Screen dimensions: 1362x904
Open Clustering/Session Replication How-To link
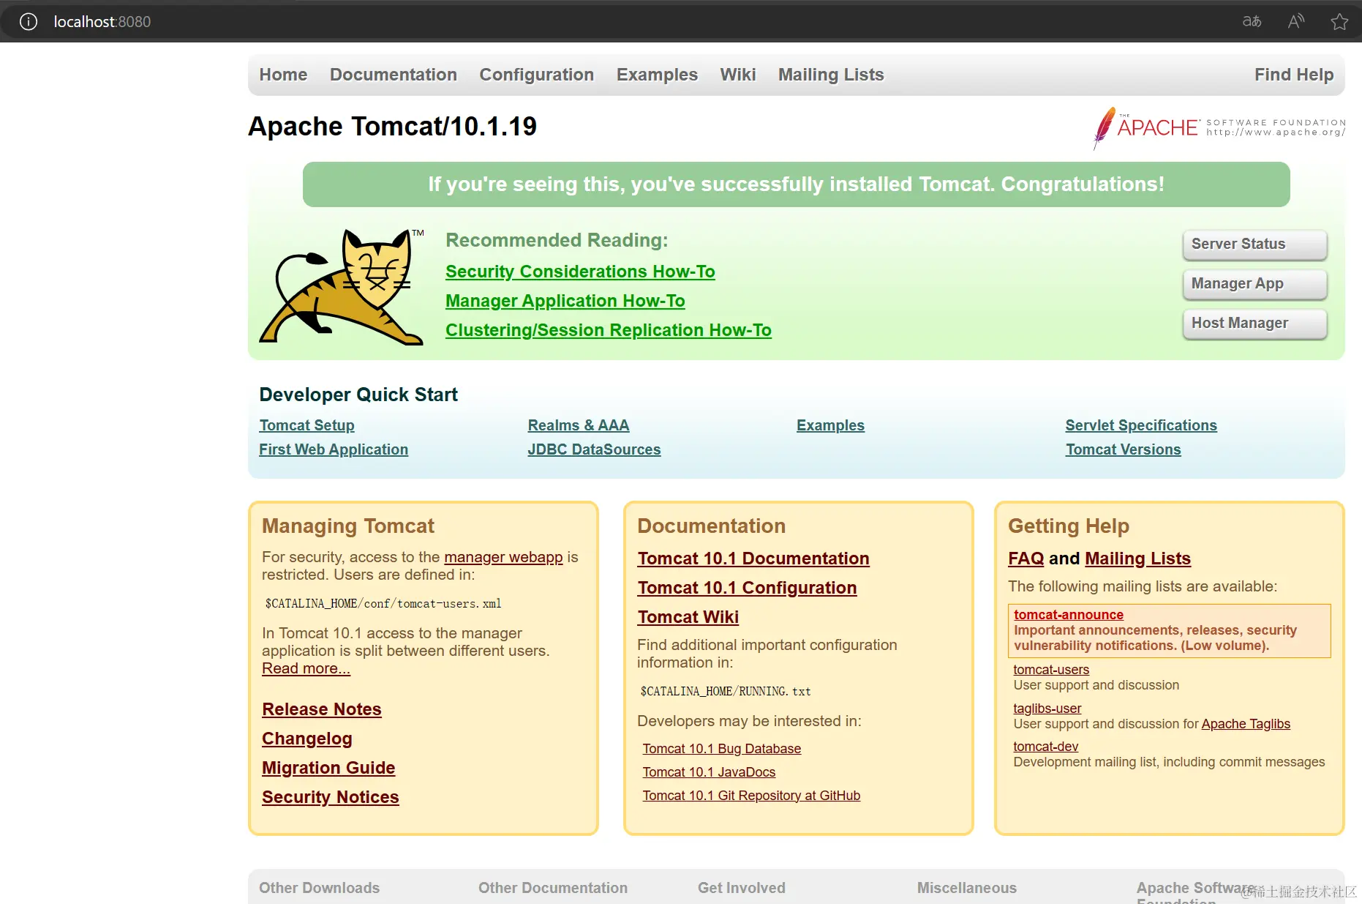[x=609, y=330]
